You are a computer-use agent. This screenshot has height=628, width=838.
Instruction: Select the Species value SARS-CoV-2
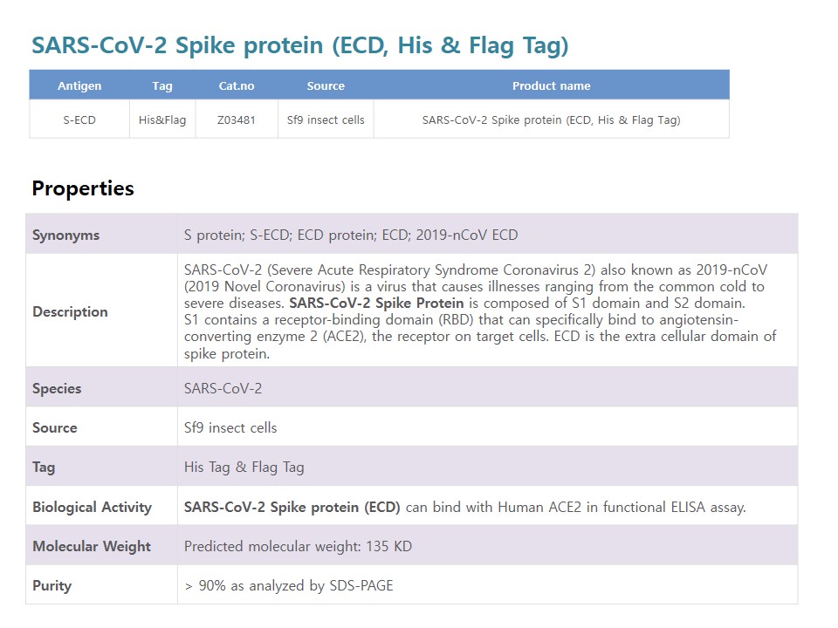pos(223,388)
